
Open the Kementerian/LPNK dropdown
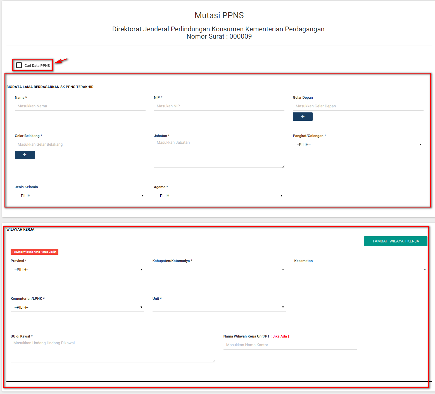click(77, 307)
